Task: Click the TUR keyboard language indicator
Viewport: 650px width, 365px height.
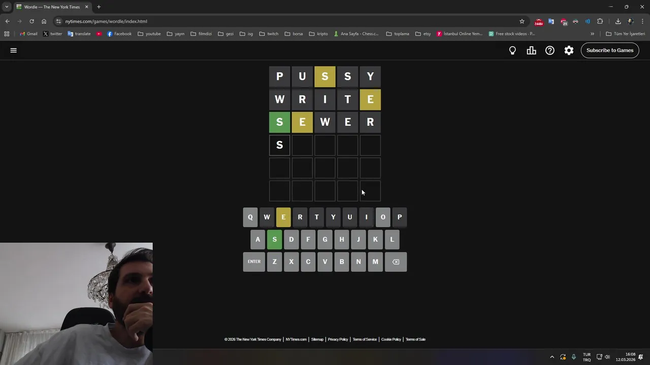Action: click(587, 357)
